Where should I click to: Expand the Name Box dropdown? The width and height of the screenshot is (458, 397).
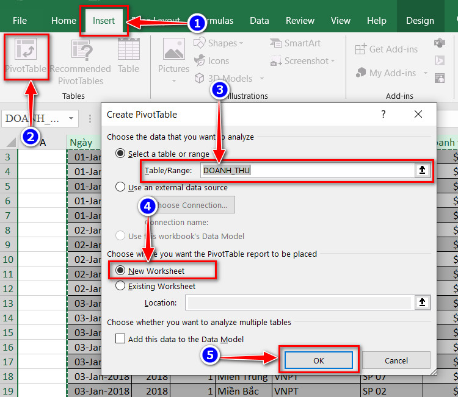point(71,118)
